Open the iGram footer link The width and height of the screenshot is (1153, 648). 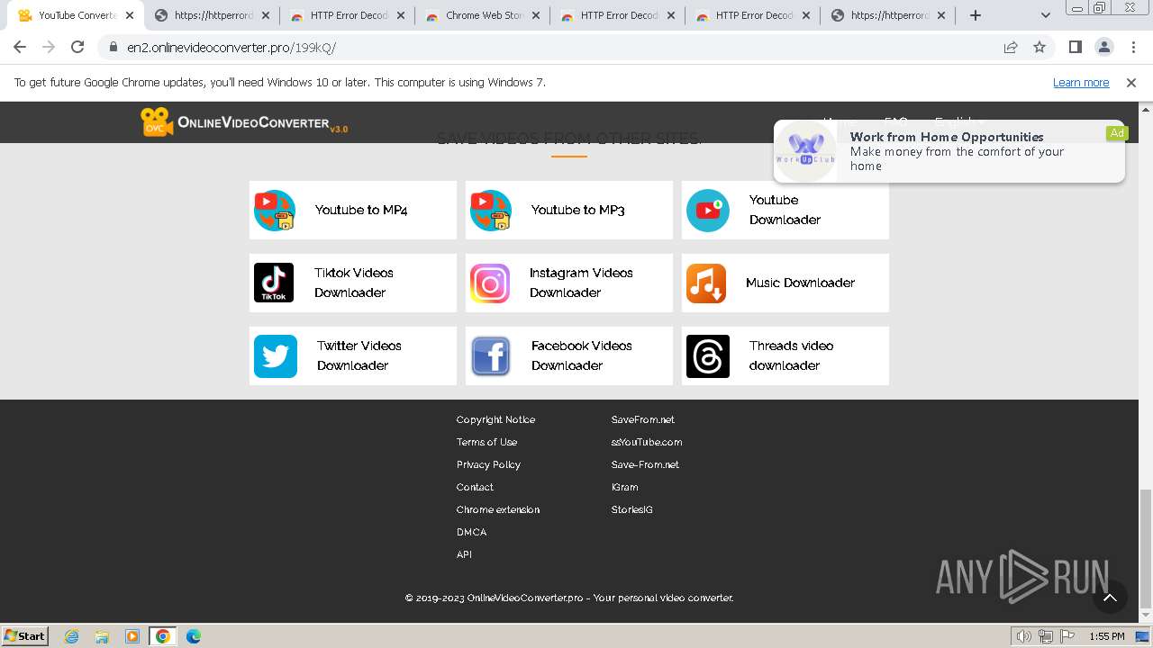[624, 487]
